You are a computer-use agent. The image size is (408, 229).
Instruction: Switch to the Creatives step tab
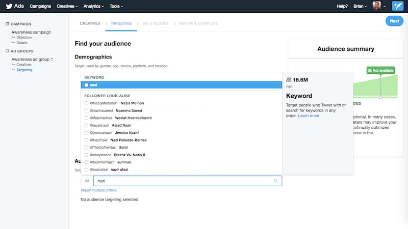(90, 23)
